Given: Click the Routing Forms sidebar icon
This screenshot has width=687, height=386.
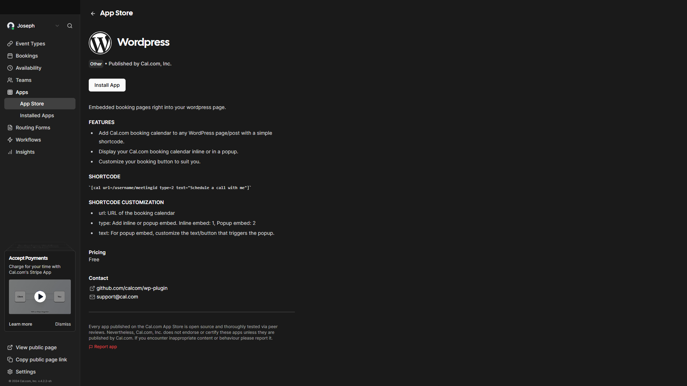Looking at the screenshot, I should pyautogui.click(x=10, y=127).
